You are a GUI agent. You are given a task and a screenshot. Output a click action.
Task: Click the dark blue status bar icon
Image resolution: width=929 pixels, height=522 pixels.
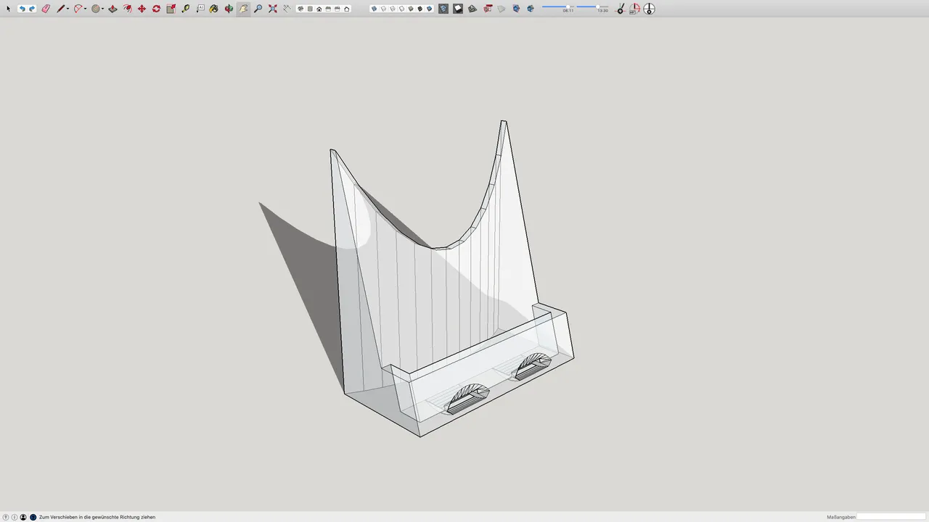33,517
